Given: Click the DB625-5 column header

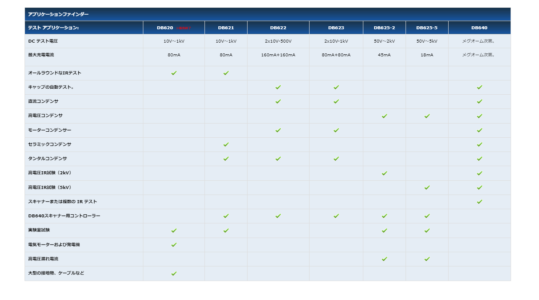Looking at the screenshot, I should (x=427, y=28).
